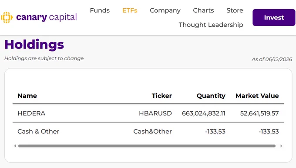The width and height of the screenshot is (296, 168).
Task: Click the purple Invest button
Action: (x=274, y=17)
